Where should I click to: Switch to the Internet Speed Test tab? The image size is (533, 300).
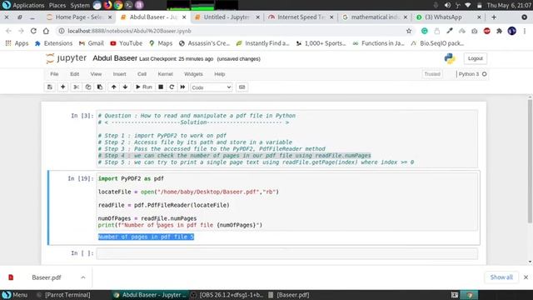[301, 17]
